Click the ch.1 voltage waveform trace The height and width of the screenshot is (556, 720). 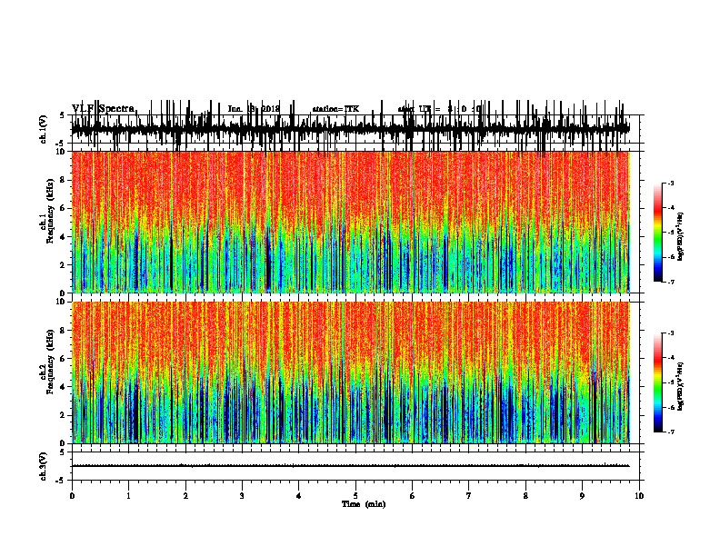(351, 128)
